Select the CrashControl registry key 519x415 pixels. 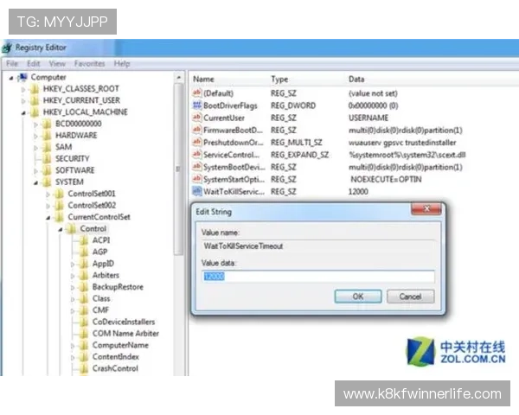[x=114, y=368]
